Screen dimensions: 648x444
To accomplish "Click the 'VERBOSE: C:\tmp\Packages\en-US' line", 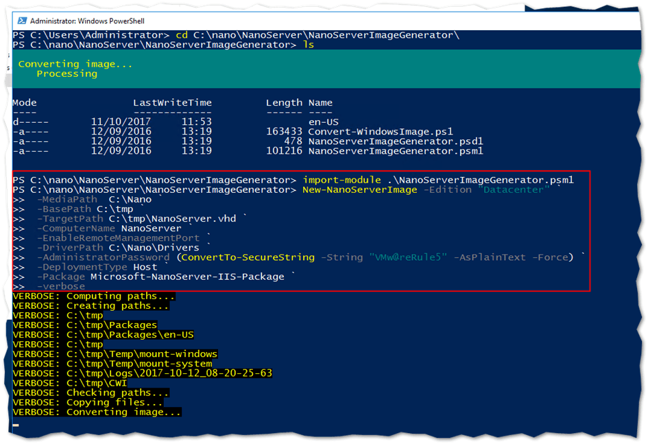I will point(104,335).
